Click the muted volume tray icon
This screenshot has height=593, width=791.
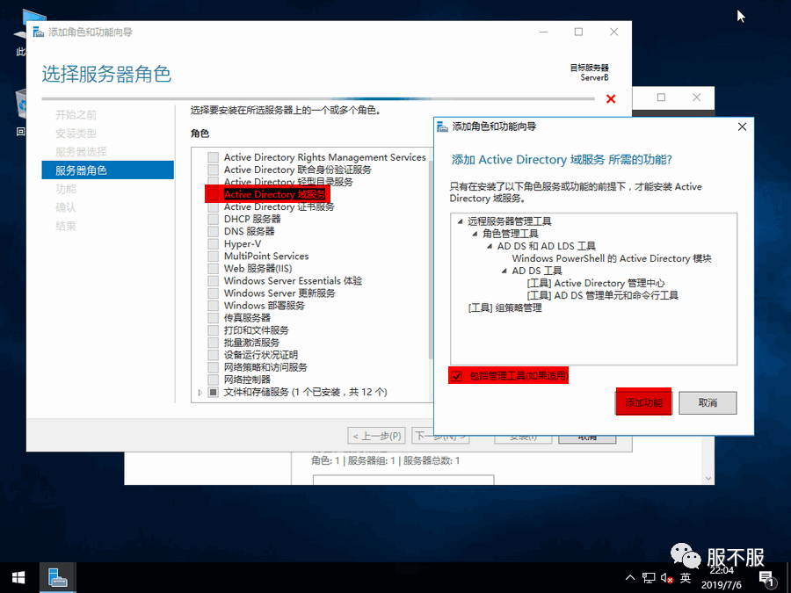pos(667,578)
